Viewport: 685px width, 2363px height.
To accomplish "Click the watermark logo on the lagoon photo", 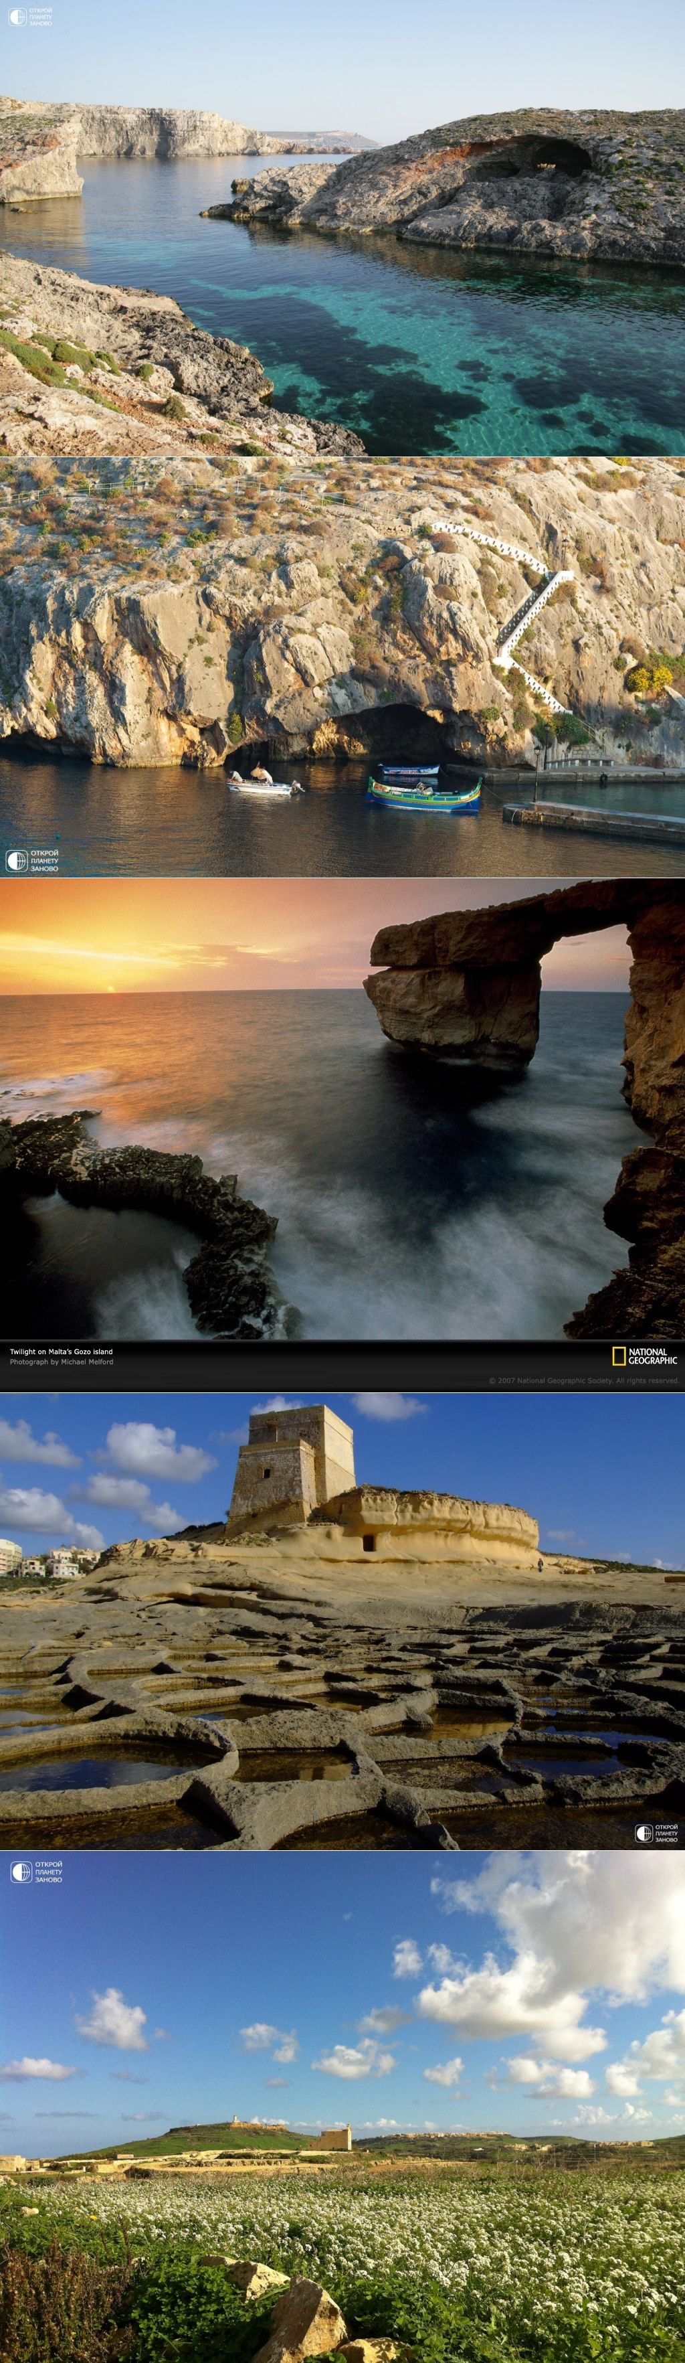I will [x=30, y=17].
